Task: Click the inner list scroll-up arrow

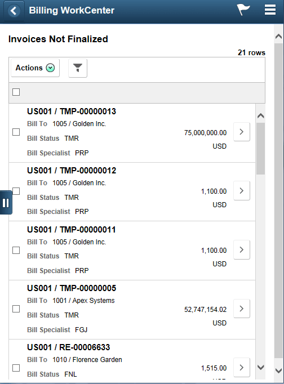Action: click(x=261, y=116)
